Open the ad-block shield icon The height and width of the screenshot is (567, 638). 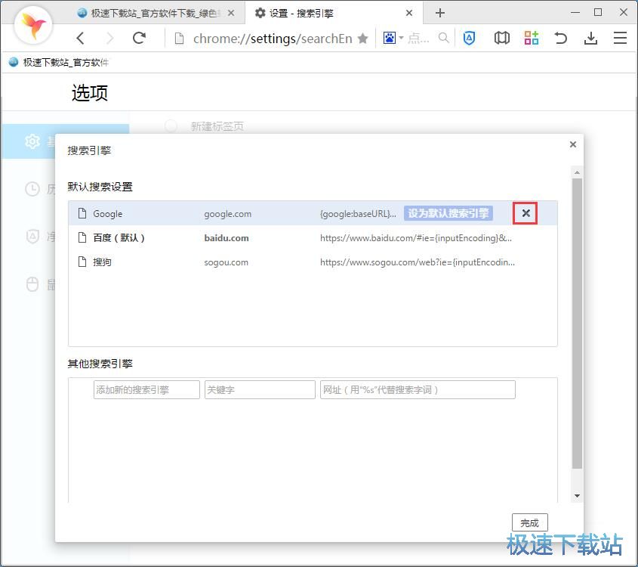pyautogui.click(x=469, y=39)
